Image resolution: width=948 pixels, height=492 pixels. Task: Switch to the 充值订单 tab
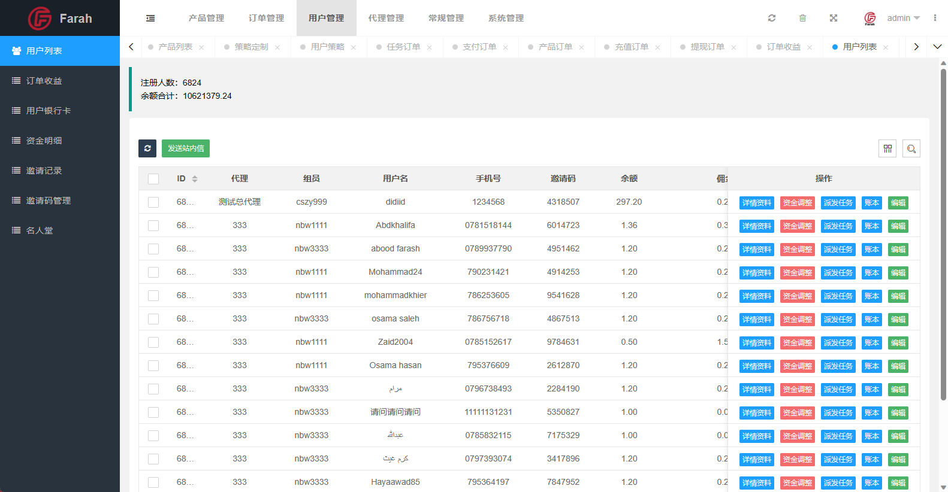pyautogui.click(x=631, y=47)
